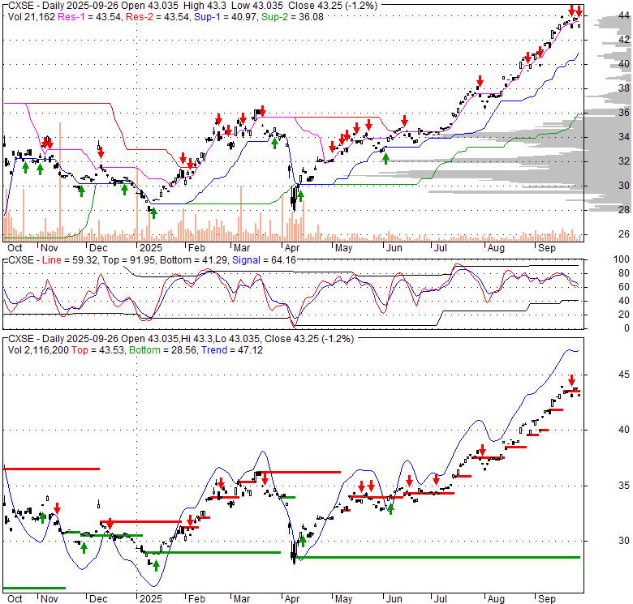Select oscillator axis value 0
The height and width of the screenshot is (604, 633).
(x=627, y=328)
